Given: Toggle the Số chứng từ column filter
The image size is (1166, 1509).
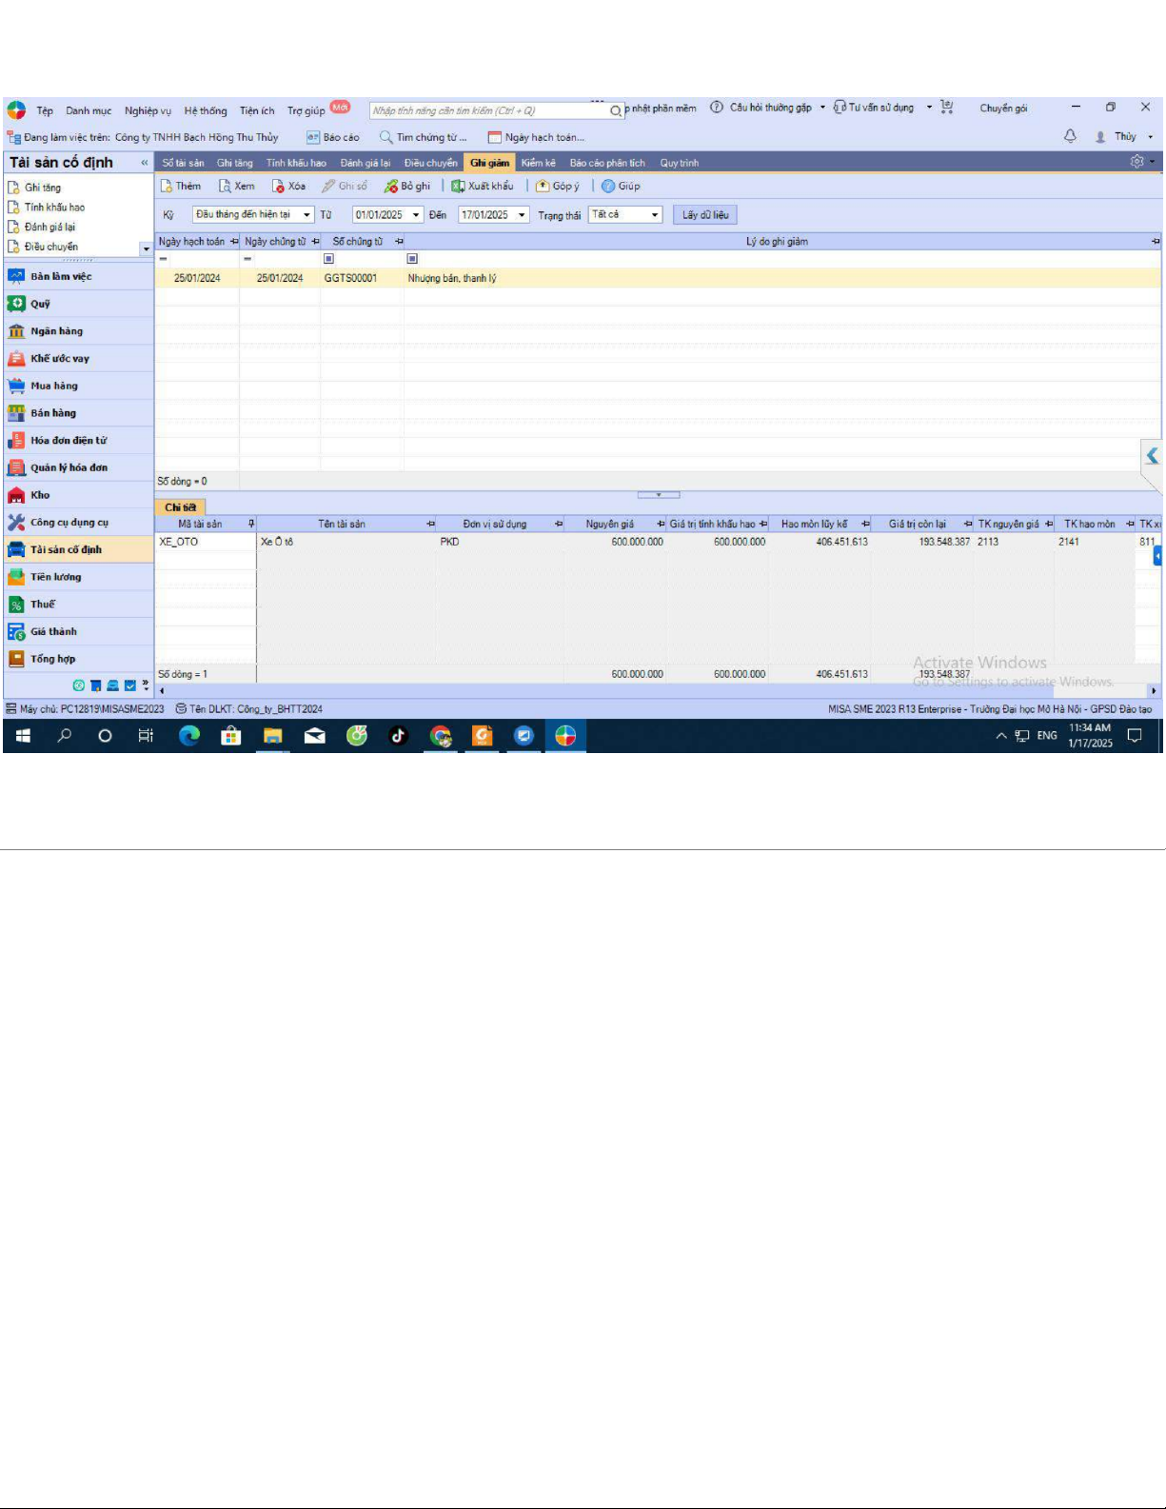Looking at the screenshot, I should pos(328,259).
